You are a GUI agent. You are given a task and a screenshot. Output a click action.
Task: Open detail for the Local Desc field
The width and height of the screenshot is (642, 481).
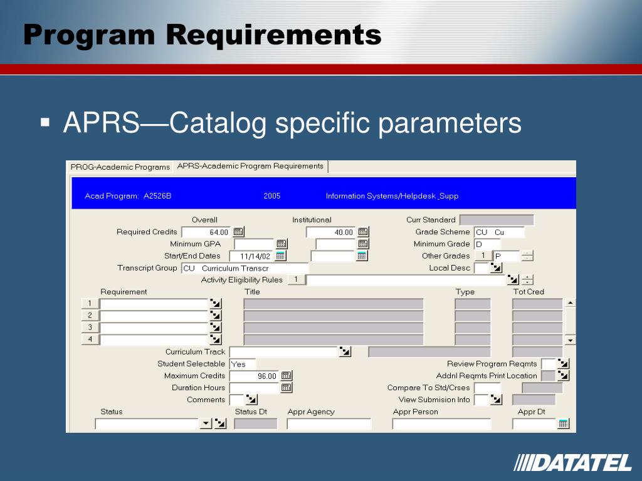[496, 268]
